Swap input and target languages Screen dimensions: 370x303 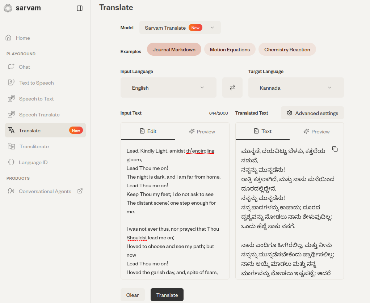[232, 88]
